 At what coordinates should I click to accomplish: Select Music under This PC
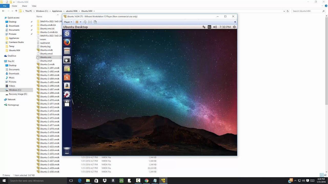[x=12, y=78]
